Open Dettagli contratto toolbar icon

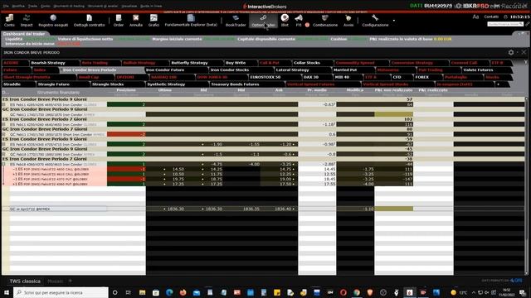point(89,20)
